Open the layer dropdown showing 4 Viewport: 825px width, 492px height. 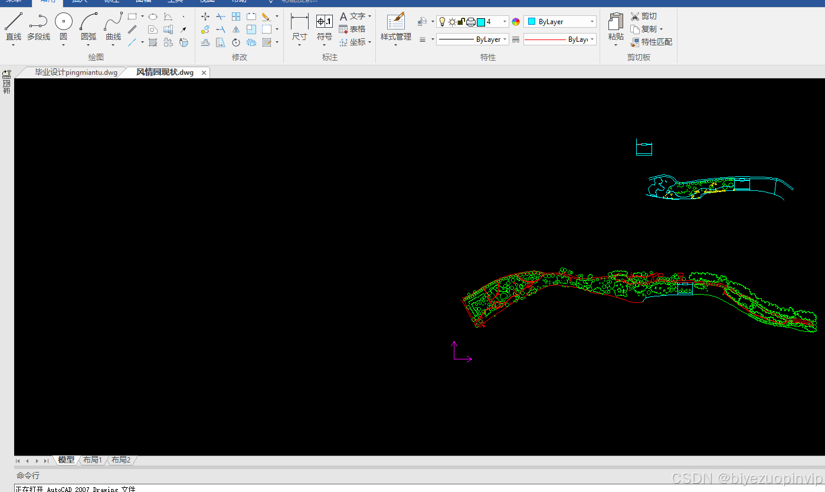tap(505, 22)
